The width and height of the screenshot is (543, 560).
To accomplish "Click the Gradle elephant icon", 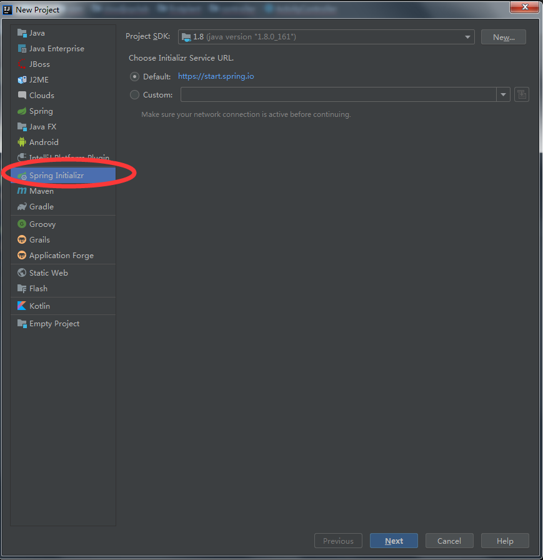I will pyautogui.click(x=22, y=206).
